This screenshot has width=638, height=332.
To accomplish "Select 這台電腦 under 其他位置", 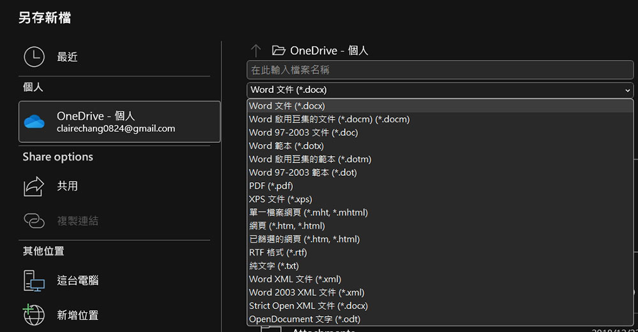I will [78, 280].
